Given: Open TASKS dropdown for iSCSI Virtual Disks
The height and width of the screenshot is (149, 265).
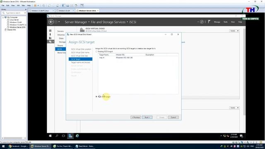Looking at the screenshot, I should point(234,31).
